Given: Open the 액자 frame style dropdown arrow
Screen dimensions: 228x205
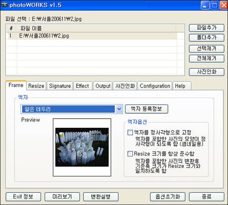Looking at the screenshot, I should pos(119,109).
